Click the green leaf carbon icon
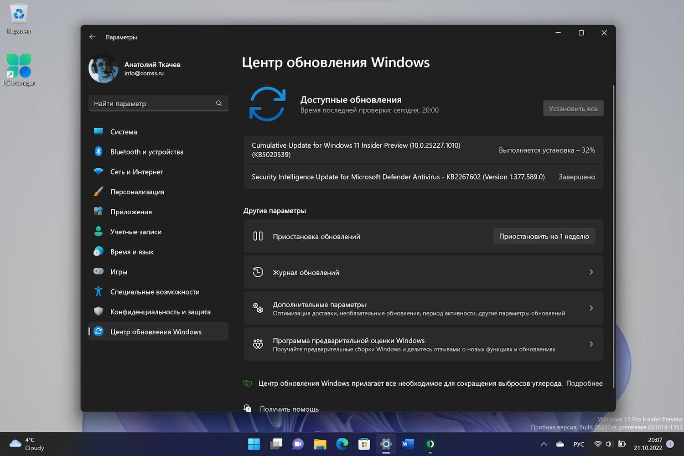Viewport: 684px width, 456px height. [248, 383]
